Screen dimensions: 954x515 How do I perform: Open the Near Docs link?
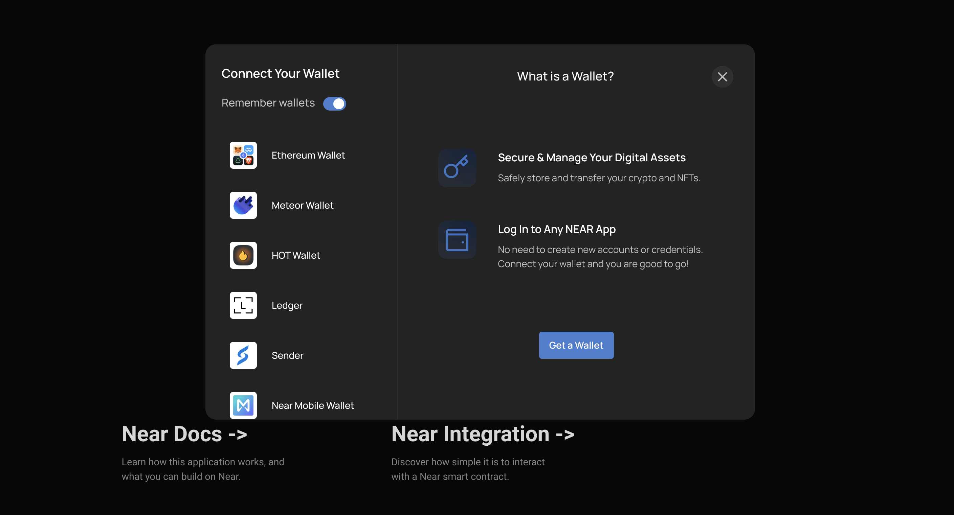click(184, 434)
